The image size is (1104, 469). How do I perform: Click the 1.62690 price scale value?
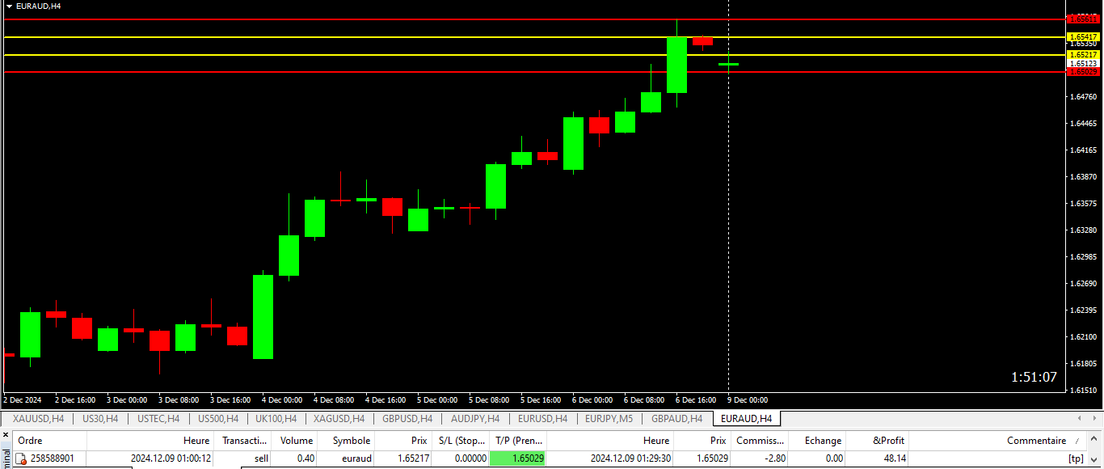tap(1083, 284)
